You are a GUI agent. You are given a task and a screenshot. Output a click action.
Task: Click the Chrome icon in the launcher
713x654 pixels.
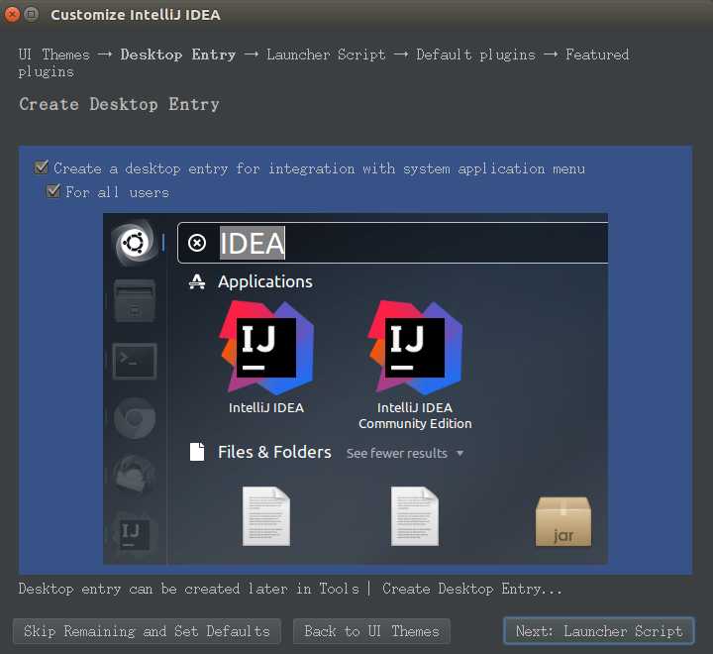tap(135, 418)
